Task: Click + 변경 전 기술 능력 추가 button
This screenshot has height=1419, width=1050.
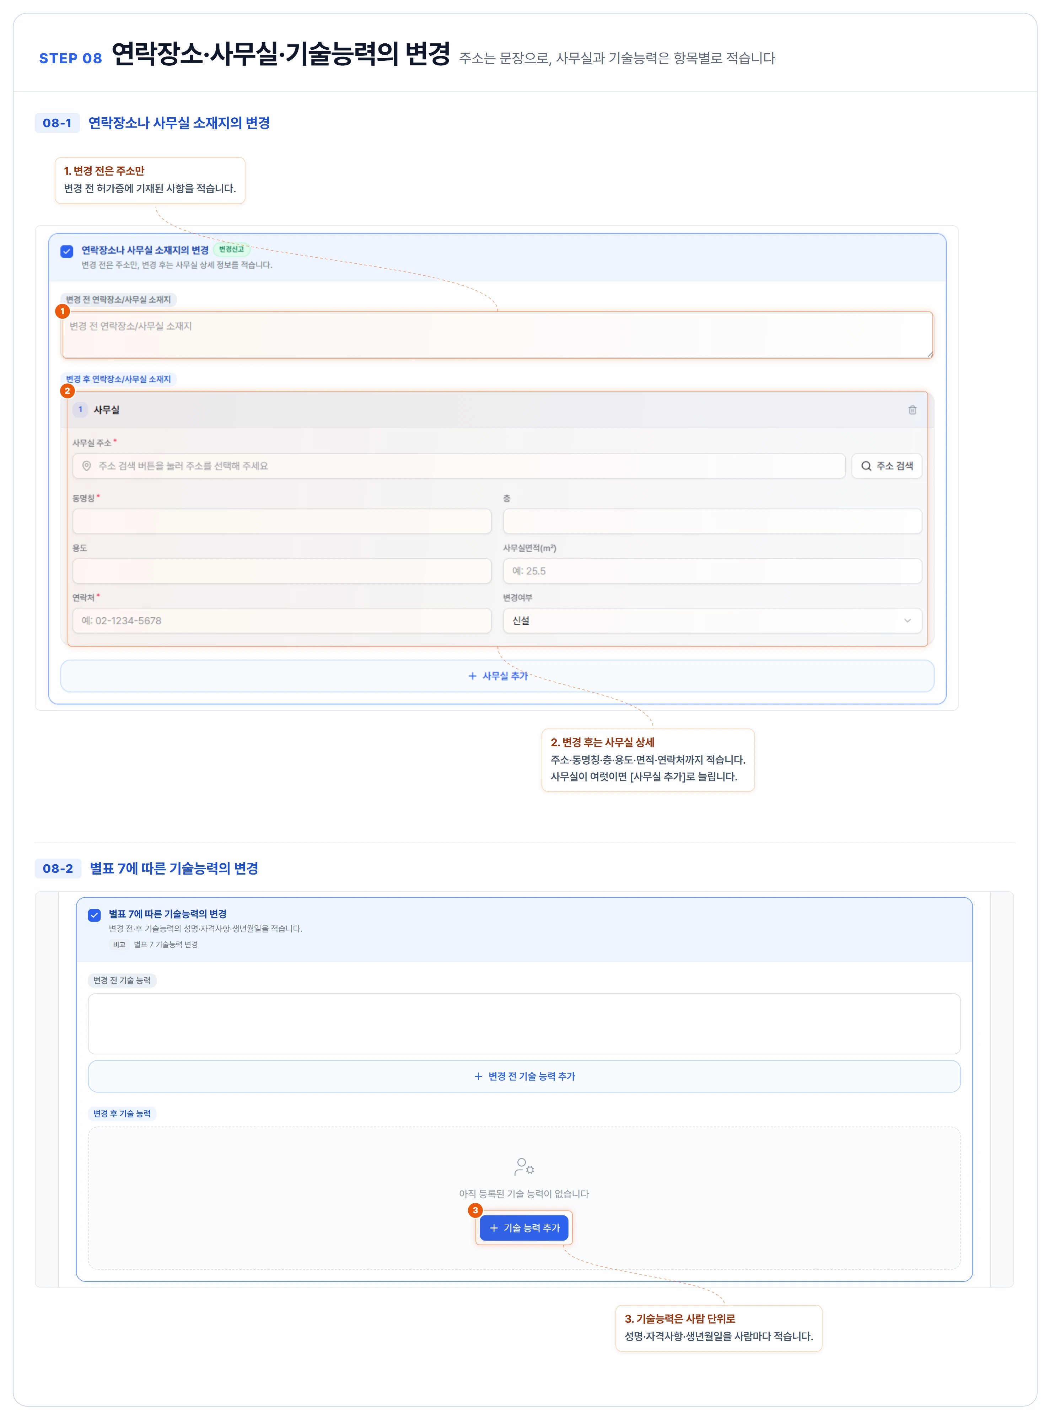Action: [524, 1076]
